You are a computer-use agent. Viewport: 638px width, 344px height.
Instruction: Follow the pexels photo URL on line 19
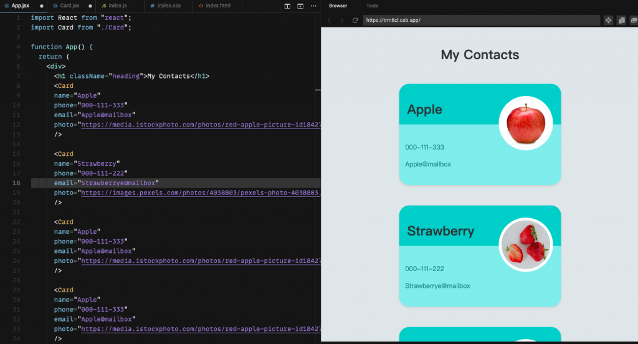(x=201, y=193)
